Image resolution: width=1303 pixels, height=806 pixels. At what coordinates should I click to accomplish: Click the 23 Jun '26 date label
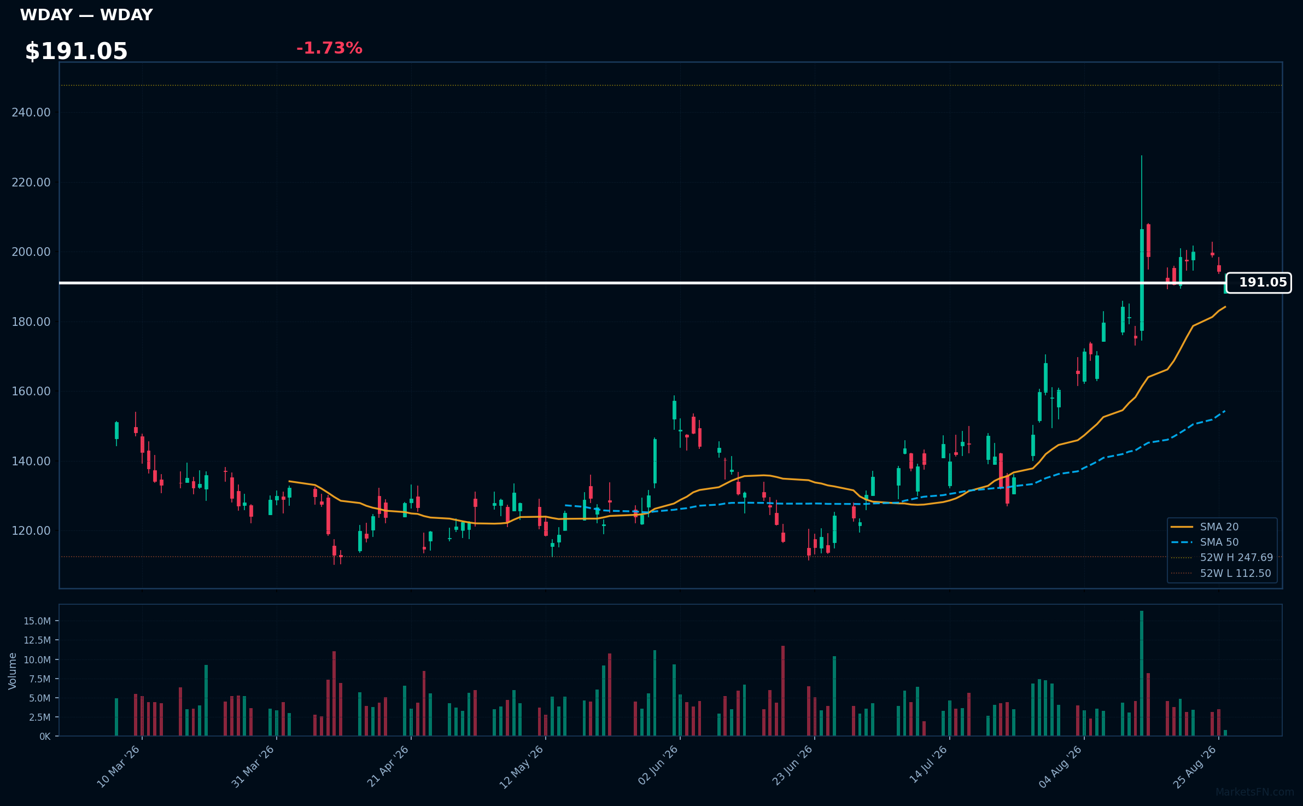click(x=792, y=767)
